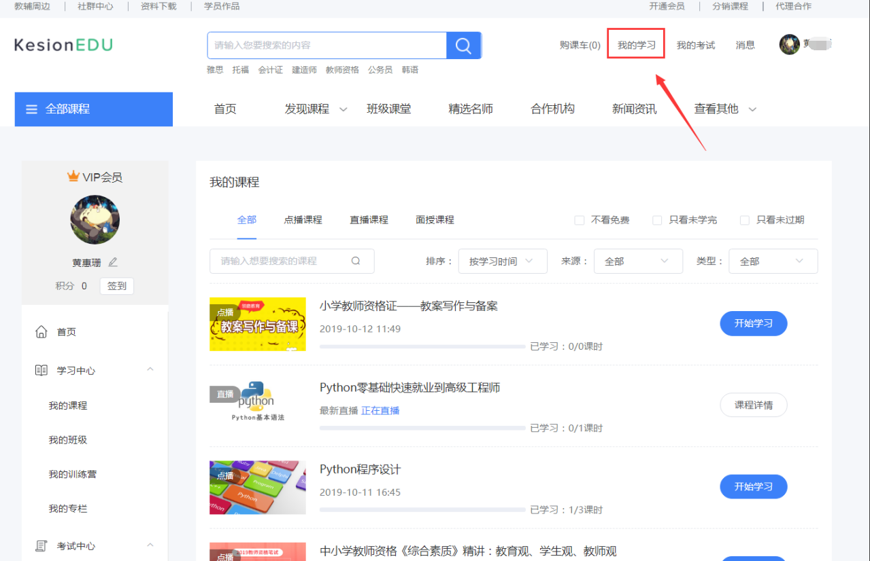Open the 来源 全部 dropdown

(x=638, y=261)
